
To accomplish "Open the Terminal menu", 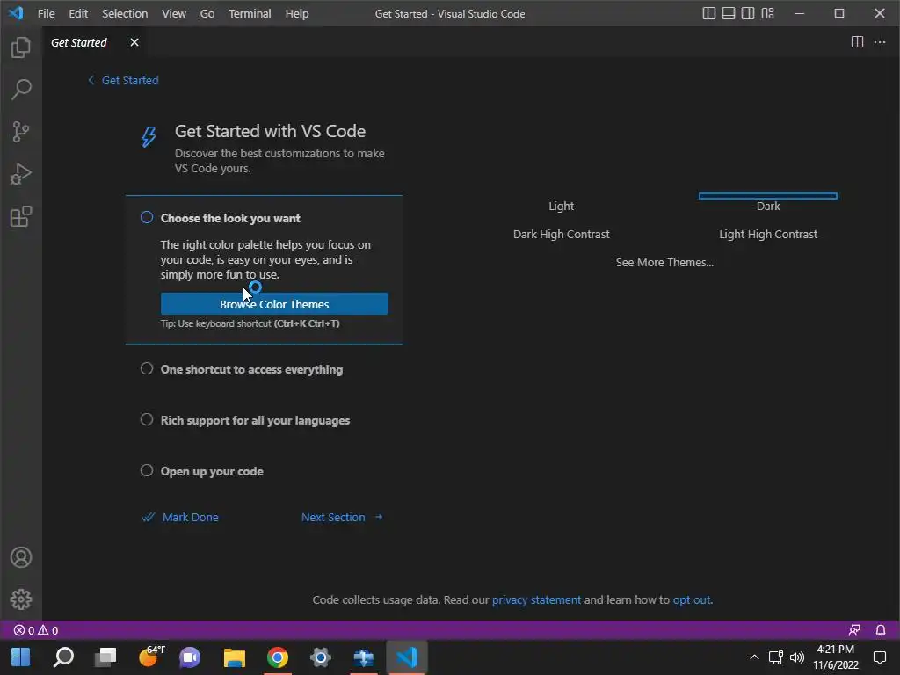I will [x=250, y=13].
